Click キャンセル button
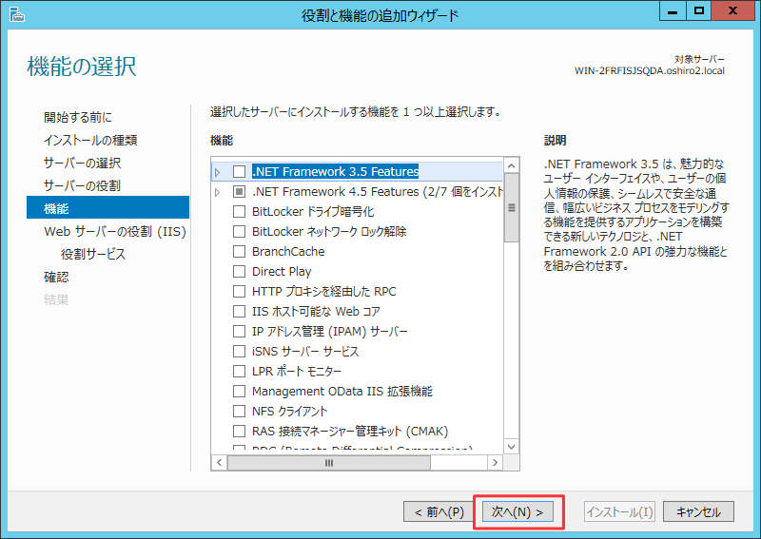The height and width of the screenshot is (539, 761). [698, 511]
